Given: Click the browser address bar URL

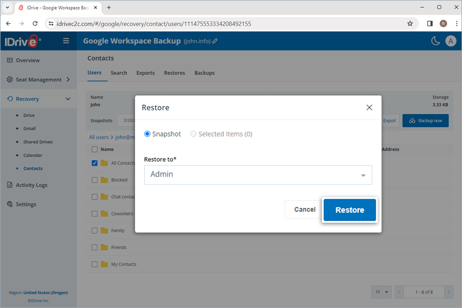Looking at the screenshot, I should coord(154,24).
